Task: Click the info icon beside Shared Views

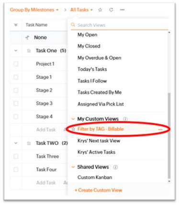Action: 115,167
